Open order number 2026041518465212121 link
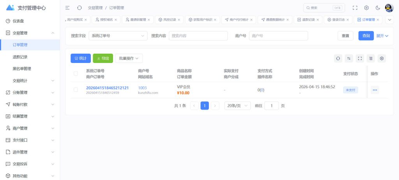This screenshot has width=399, height=180. [108, 88]
